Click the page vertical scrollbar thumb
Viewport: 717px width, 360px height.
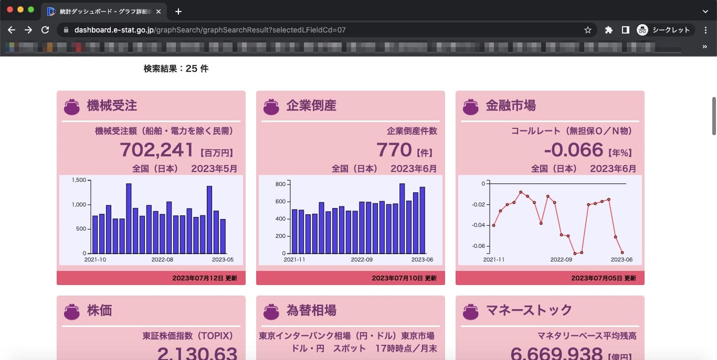pyautogui.click(x=713, y=116)
